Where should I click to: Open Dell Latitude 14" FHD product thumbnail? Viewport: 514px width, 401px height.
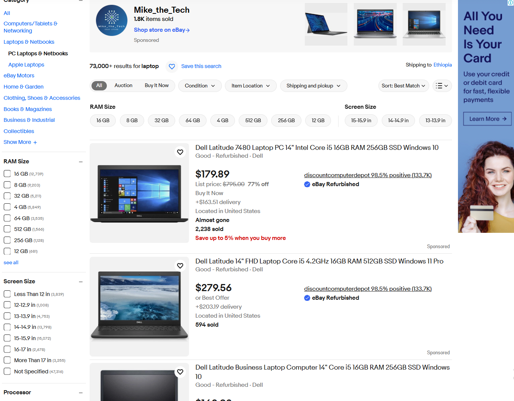[139, 306]
